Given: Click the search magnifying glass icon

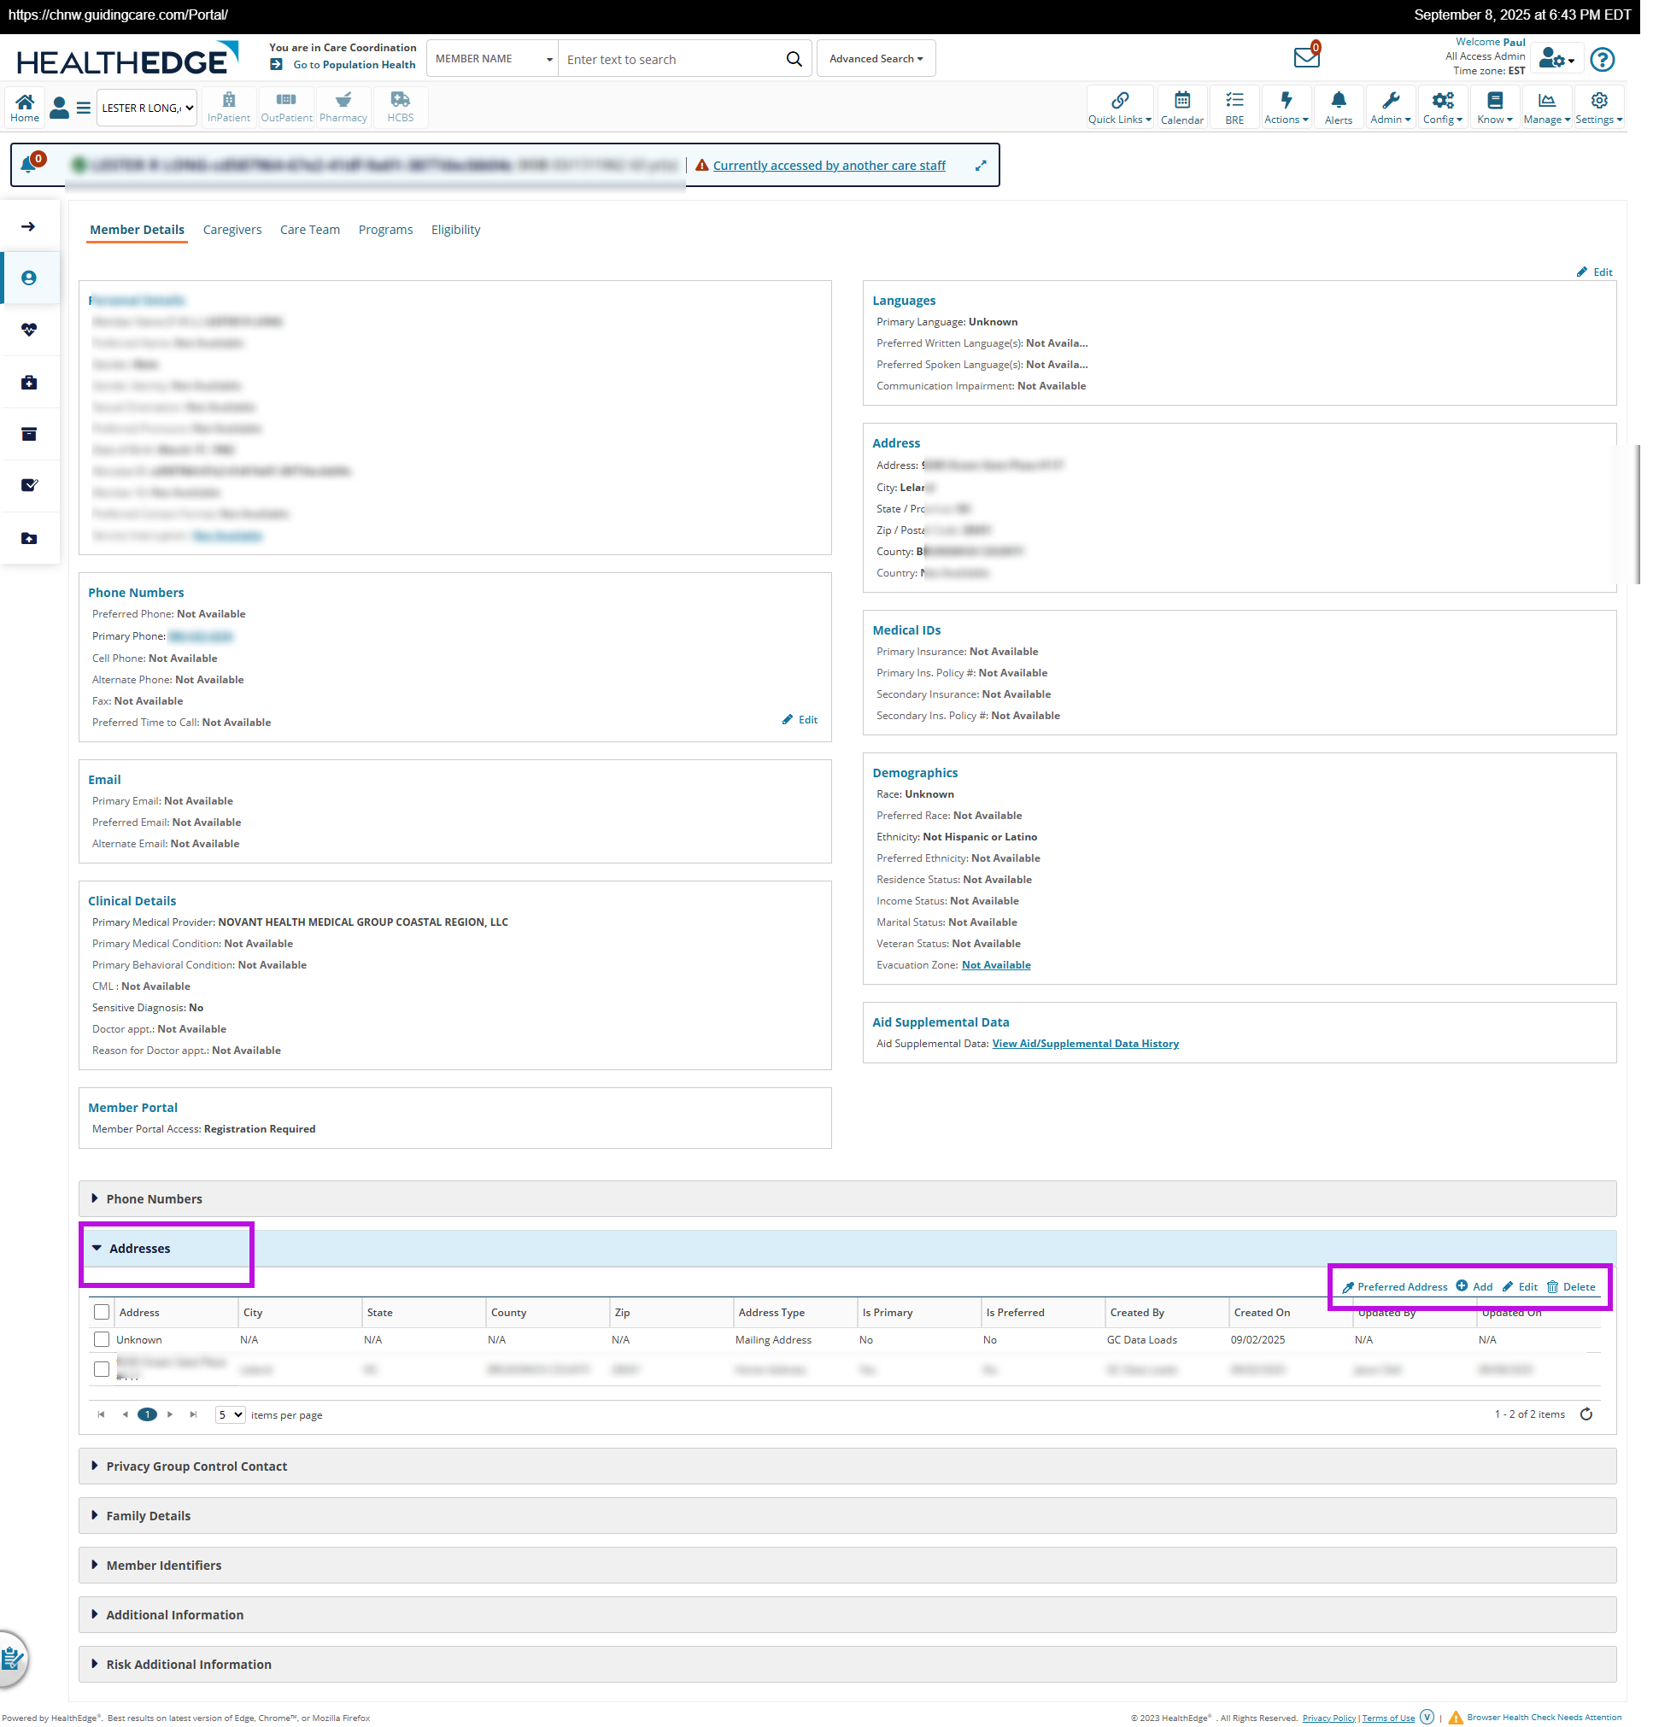Looking at the screenshot, I should point(793,59).
